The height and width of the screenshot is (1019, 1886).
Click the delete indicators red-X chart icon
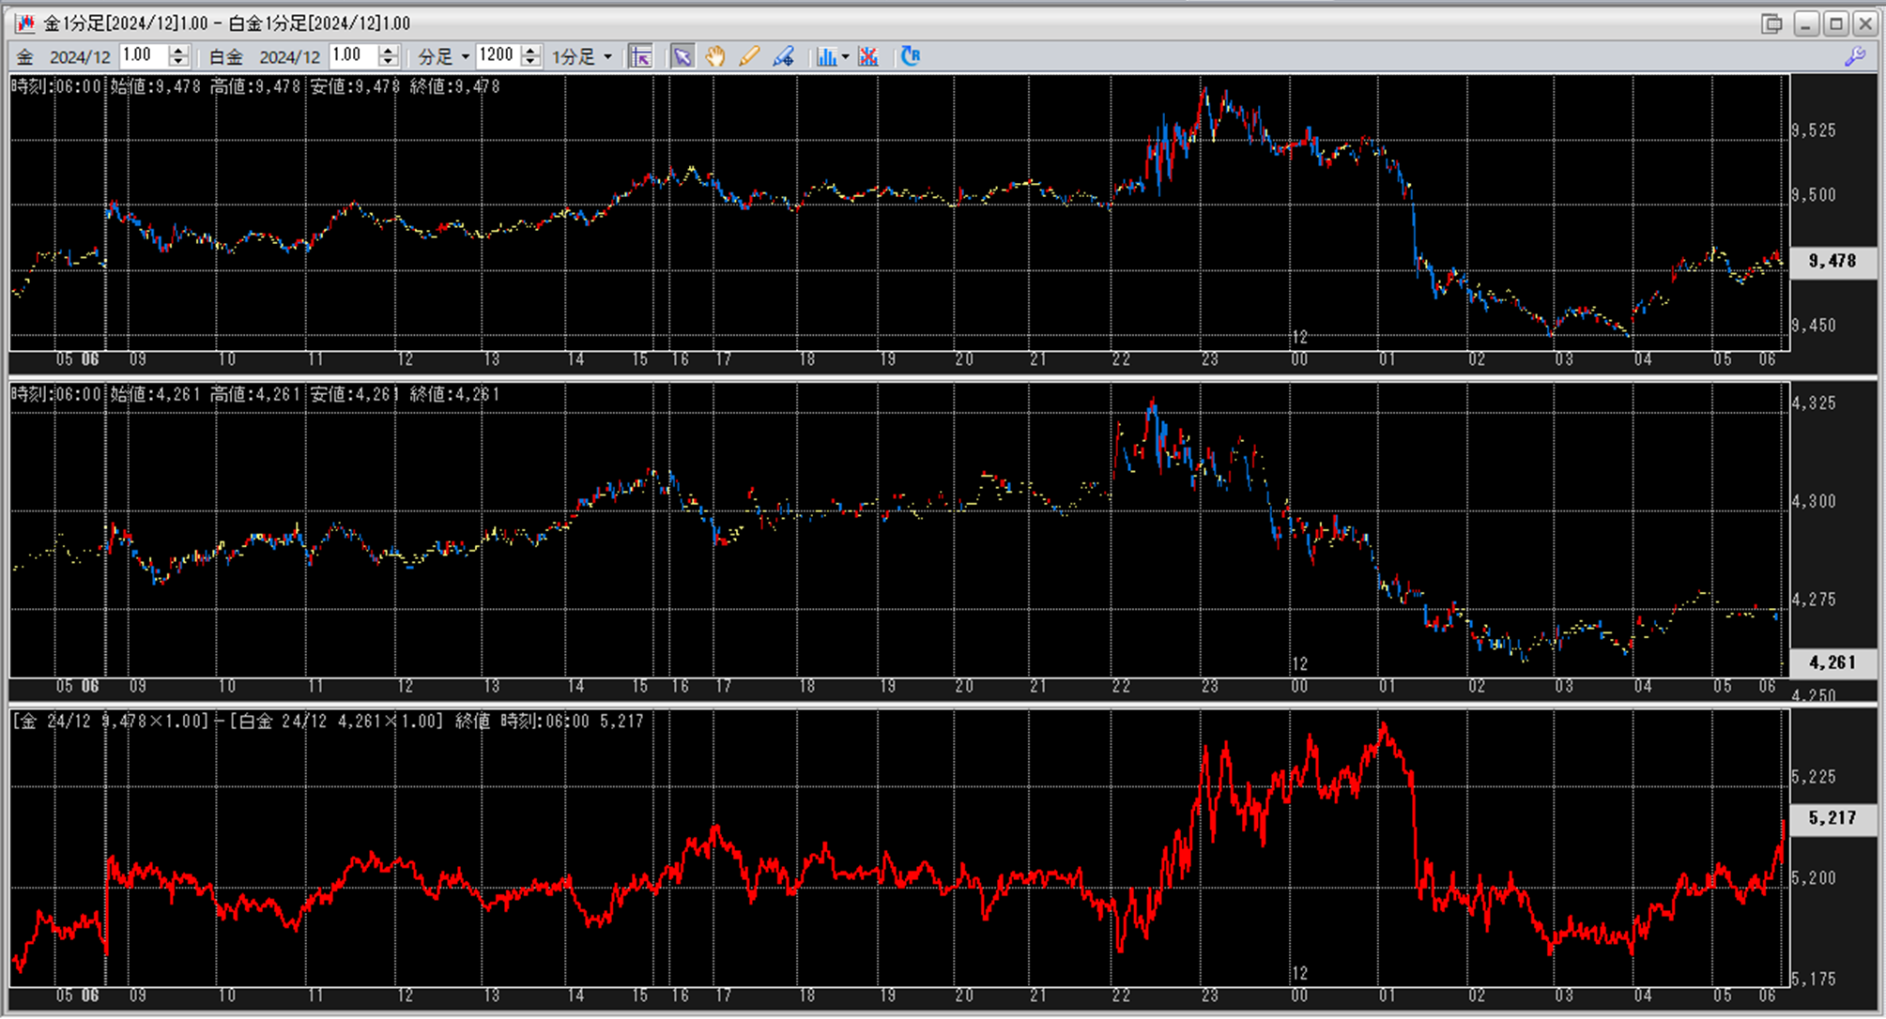(x=868, y=56)
